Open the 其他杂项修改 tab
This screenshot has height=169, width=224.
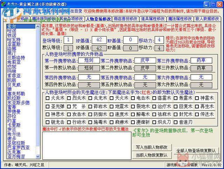(71, 19)
